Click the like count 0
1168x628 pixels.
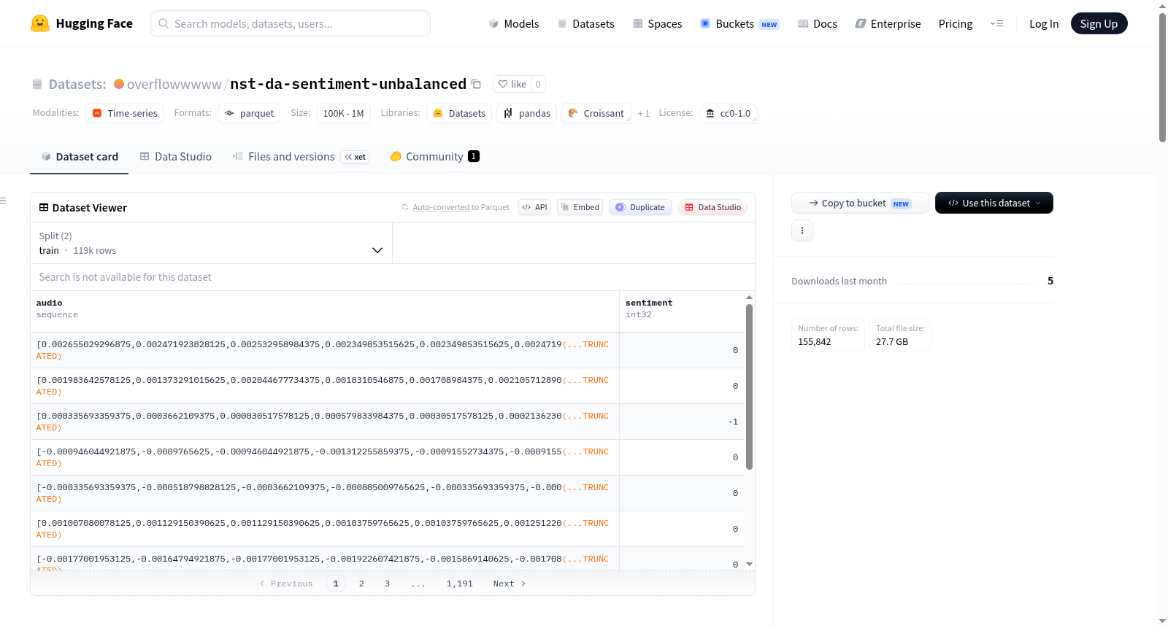point(538,84)
